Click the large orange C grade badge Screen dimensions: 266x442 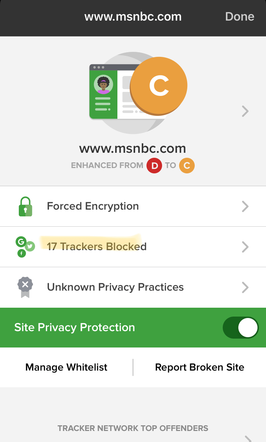point(159,85)
